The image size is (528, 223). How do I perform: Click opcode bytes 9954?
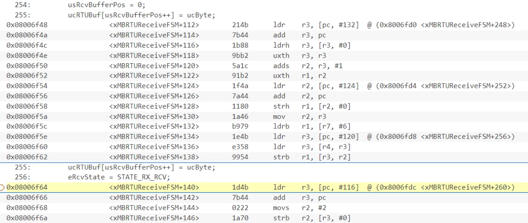point(240,157)
